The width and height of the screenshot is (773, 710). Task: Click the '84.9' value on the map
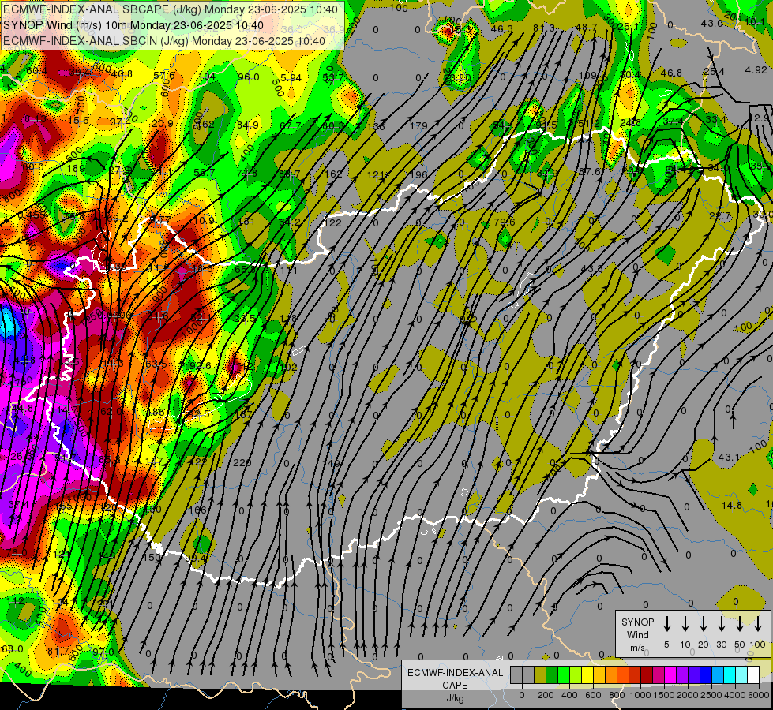tap(247, 125)
